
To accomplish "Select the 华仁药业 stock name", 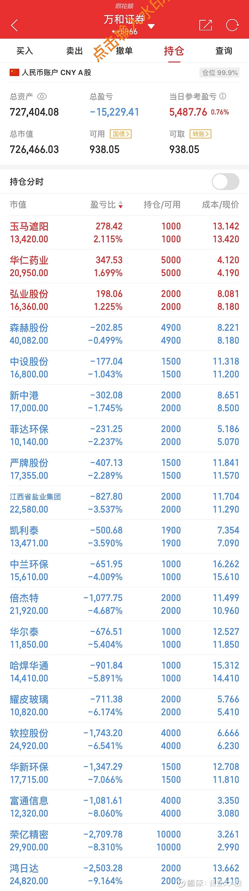I will click(x=29, y=260).
